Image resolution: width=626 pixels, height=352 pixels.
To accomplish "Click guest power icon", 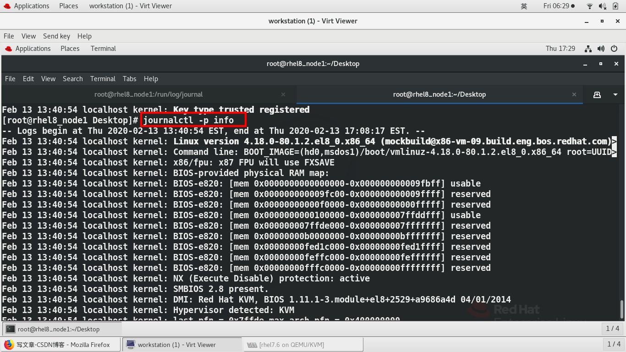I will click(614, 49).
